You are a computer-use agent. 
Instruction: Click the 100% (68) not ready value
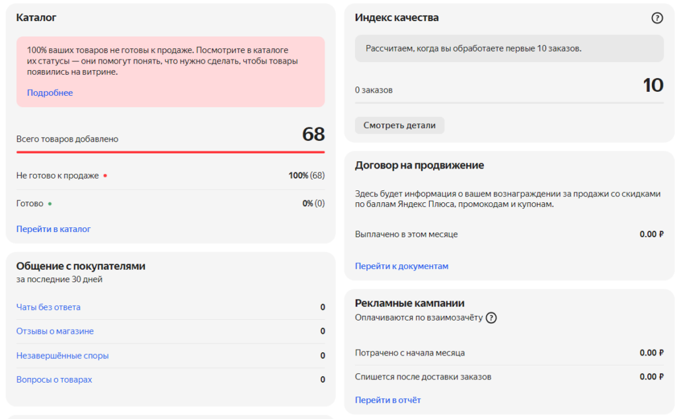[307, 176]
